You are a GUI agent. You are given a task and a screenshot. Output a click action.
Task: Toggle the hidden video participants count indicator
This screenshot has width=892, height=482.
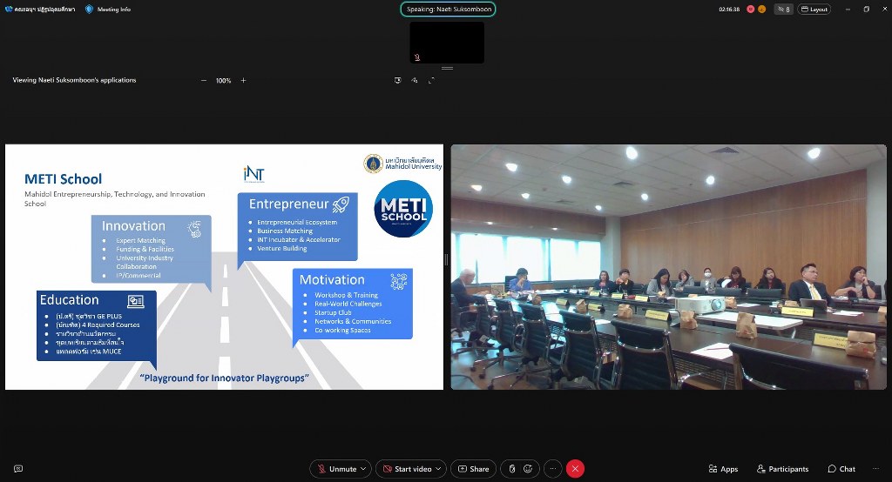click(783, 10)
